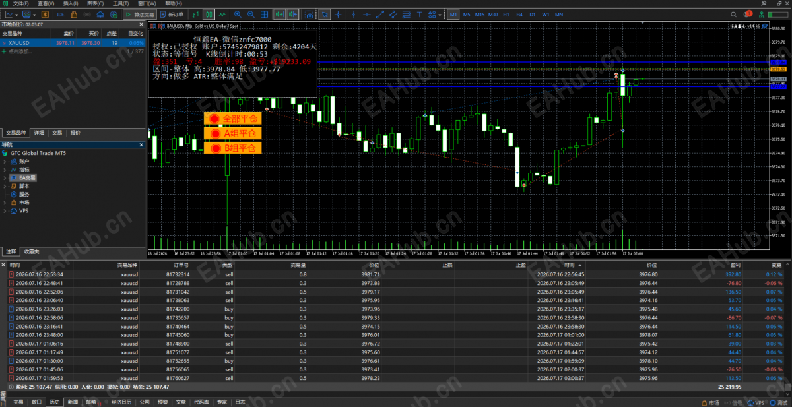The width and height of the screenshot is (792, 407).
Task: Open the 文件(F) menu
Action: click(x=20, y=3)
